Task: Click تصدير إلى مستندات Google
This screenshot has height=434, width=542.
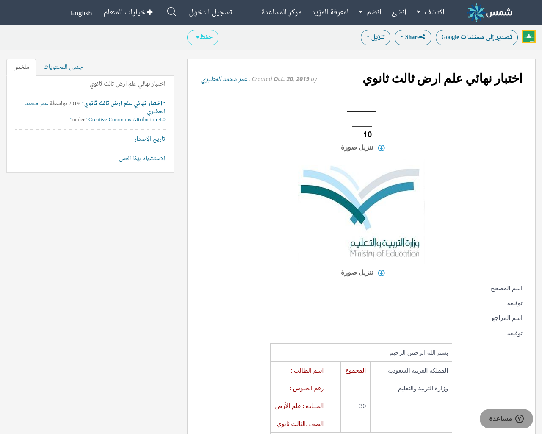Action: [476, 36]
